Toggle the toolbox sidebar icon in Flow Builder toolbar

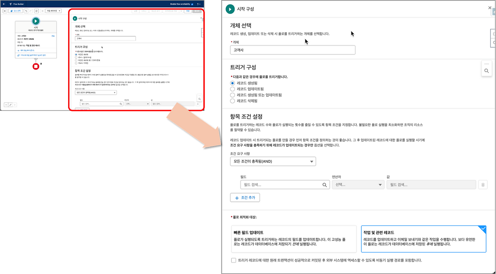[5, 11]
